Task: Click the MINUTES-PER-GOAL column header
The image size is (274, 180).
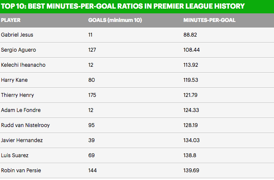Action: click(x=210, y=20)
